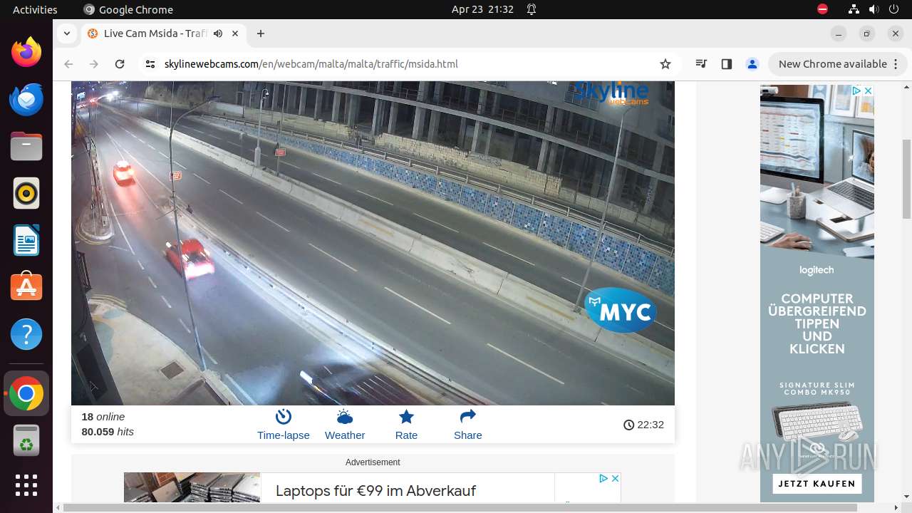Open the media control button
912x513 pixels.
pyautogui.click(x=701, y=64)
